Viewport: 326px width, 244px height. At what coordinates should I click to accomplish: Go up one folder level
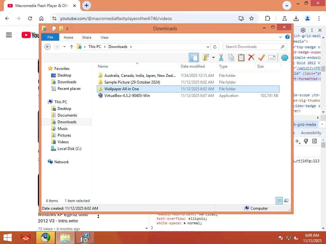coord(72,47)
